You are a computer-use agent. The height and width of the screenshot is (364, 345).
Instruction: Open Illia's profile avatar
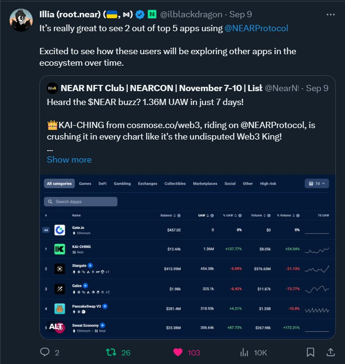point(21,20)
